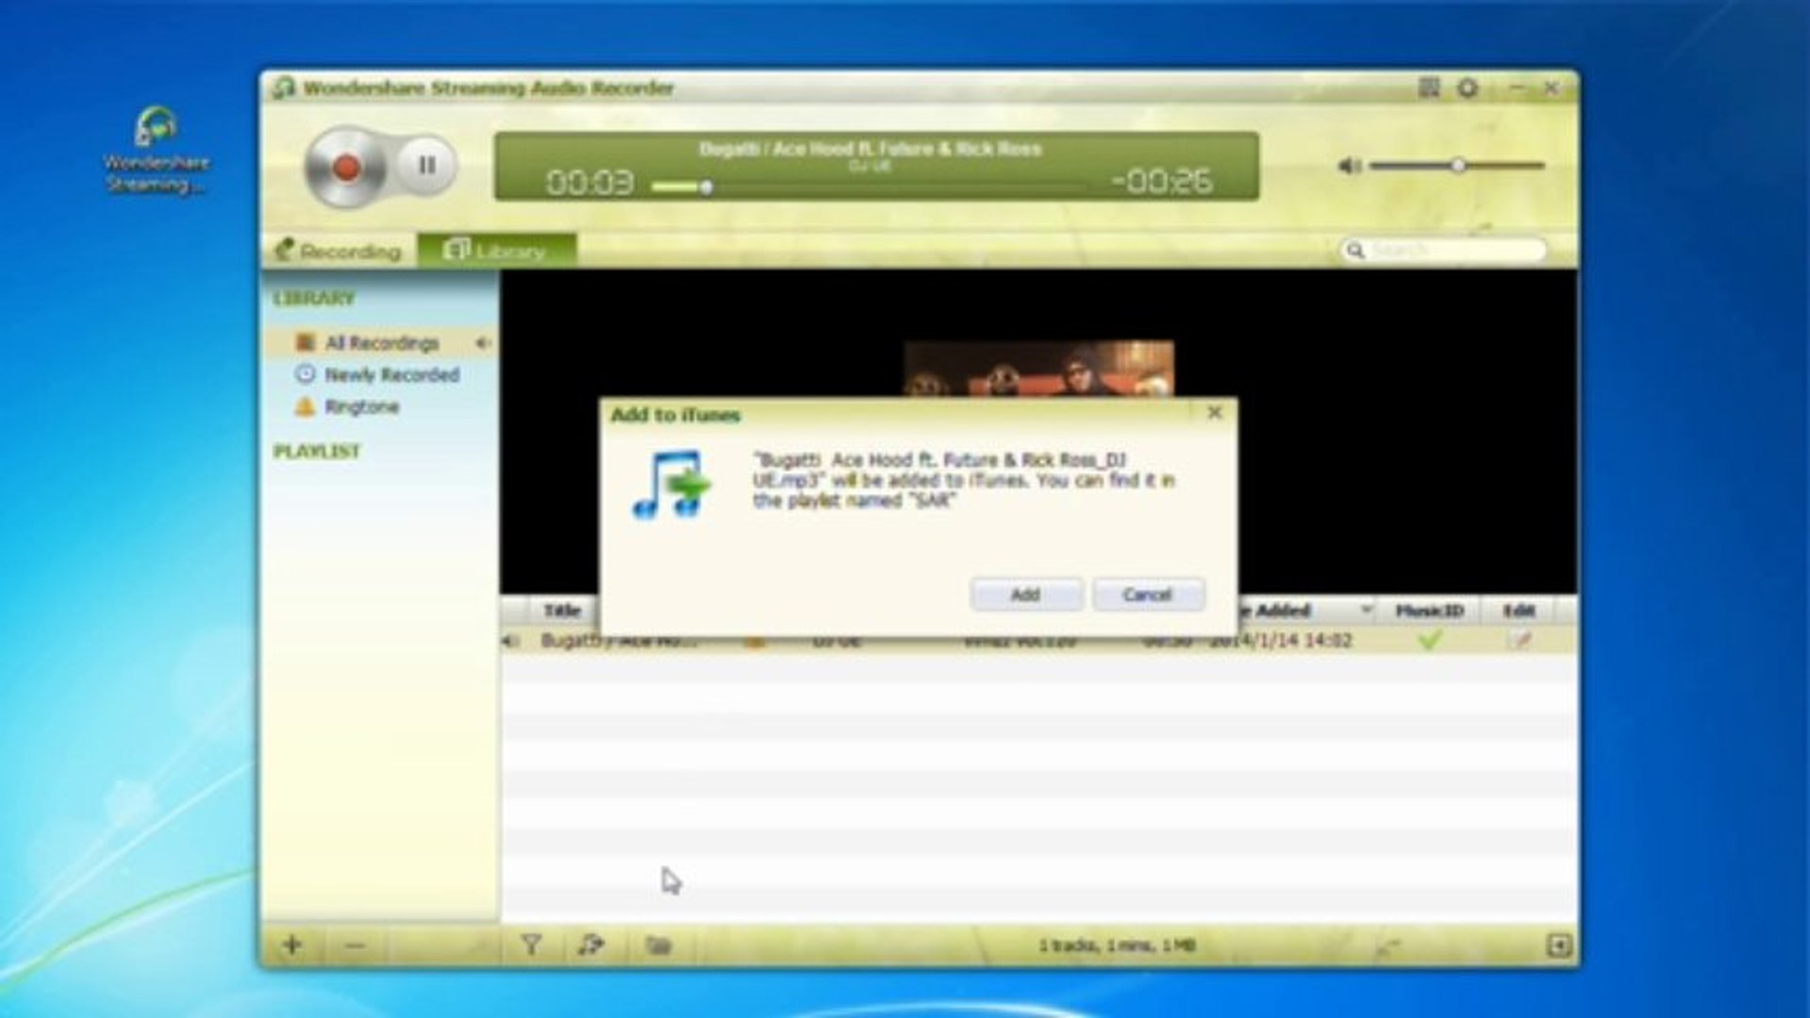
Task: Open the settings gear menu
Action: pos(1468,86)
